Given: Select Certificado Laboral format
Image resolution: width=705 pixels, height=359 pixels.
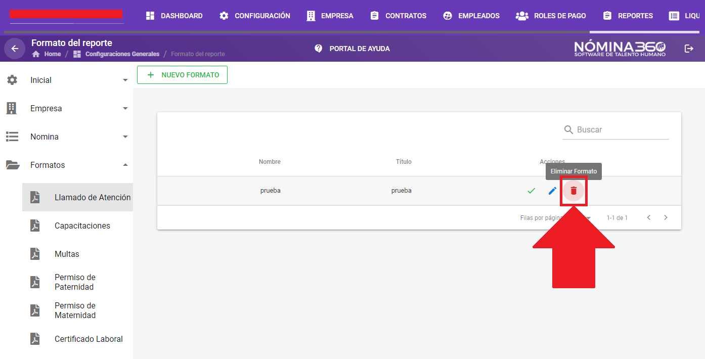Looking at the screenshot, I should 77,339.
